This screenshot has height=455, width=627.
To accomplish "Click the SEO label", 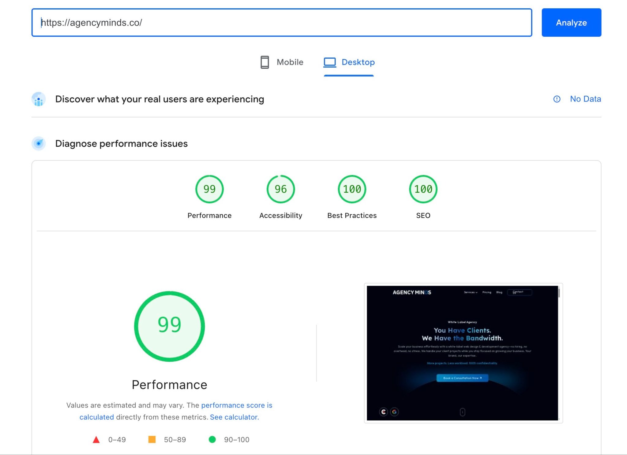I will coord(423,216).
